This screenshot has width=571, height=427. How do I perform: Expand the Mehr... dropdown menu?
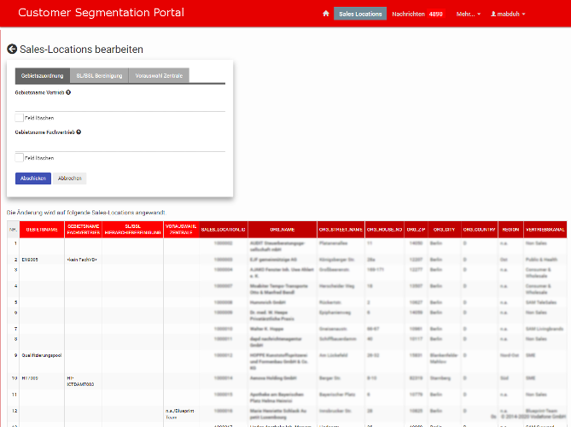pos(469,15)
